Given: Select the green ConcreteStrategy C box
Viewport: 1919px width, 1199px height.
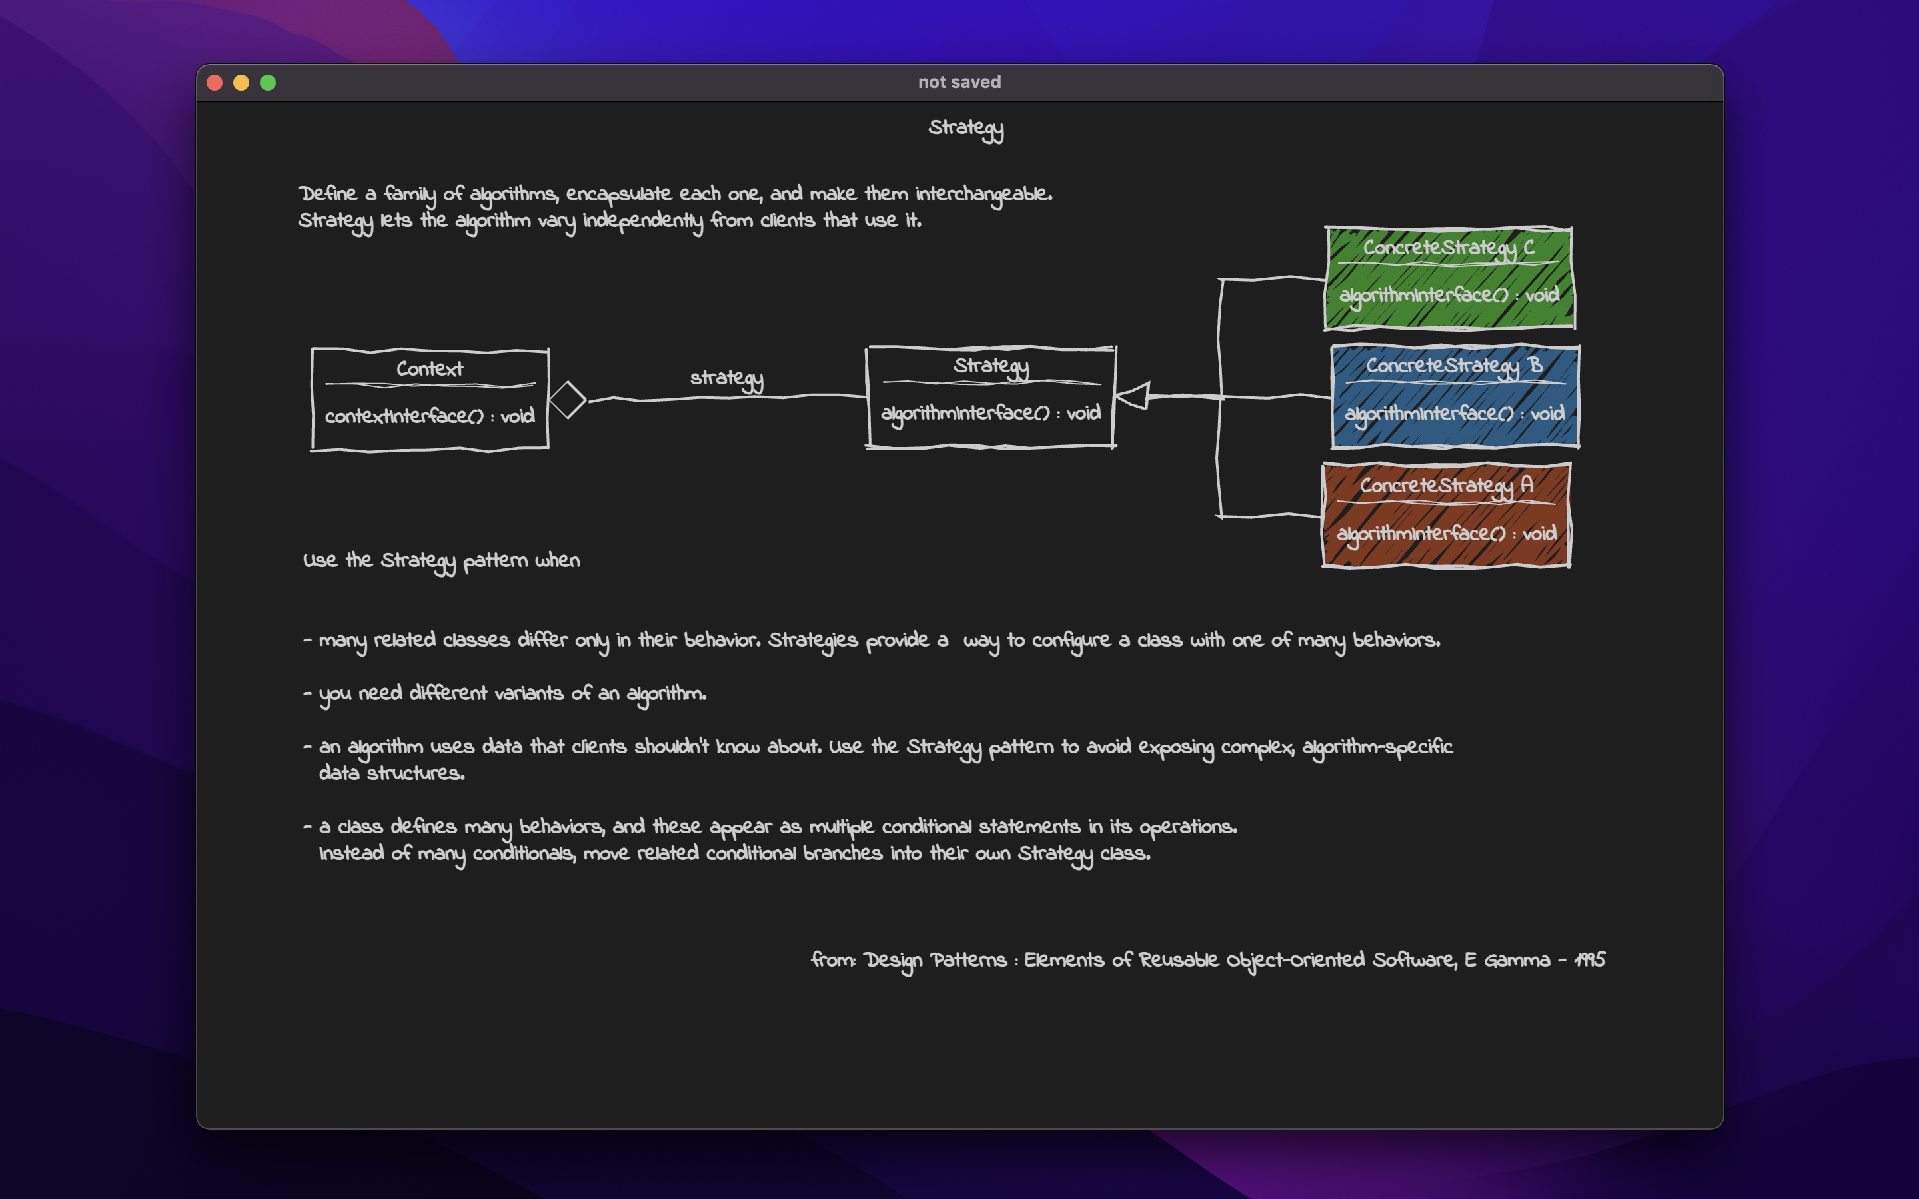Looking at the screenshot, I should 1449,278.
